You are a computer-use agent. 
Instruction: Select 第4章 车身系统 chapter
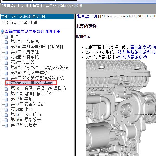tap(25, 57)
